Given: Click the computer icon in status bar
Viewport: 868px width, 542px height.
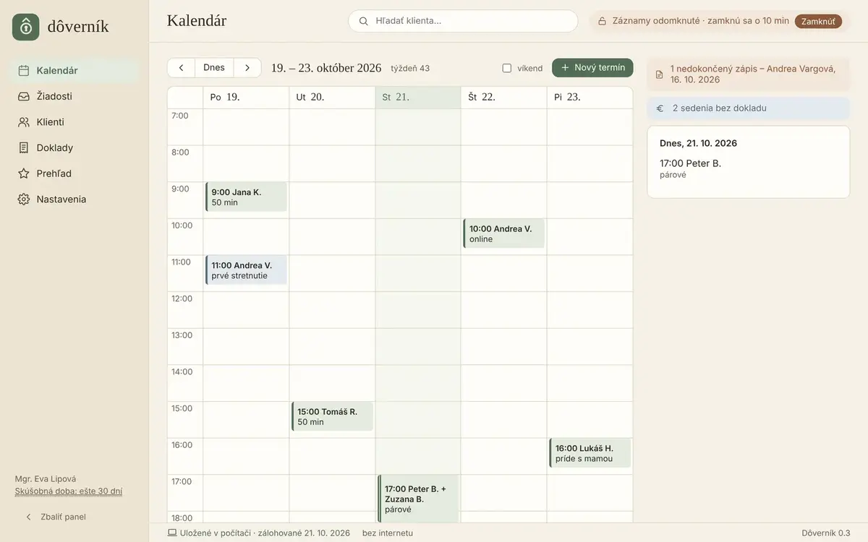Looking at the screenshot, I should [x=172, y=533].
